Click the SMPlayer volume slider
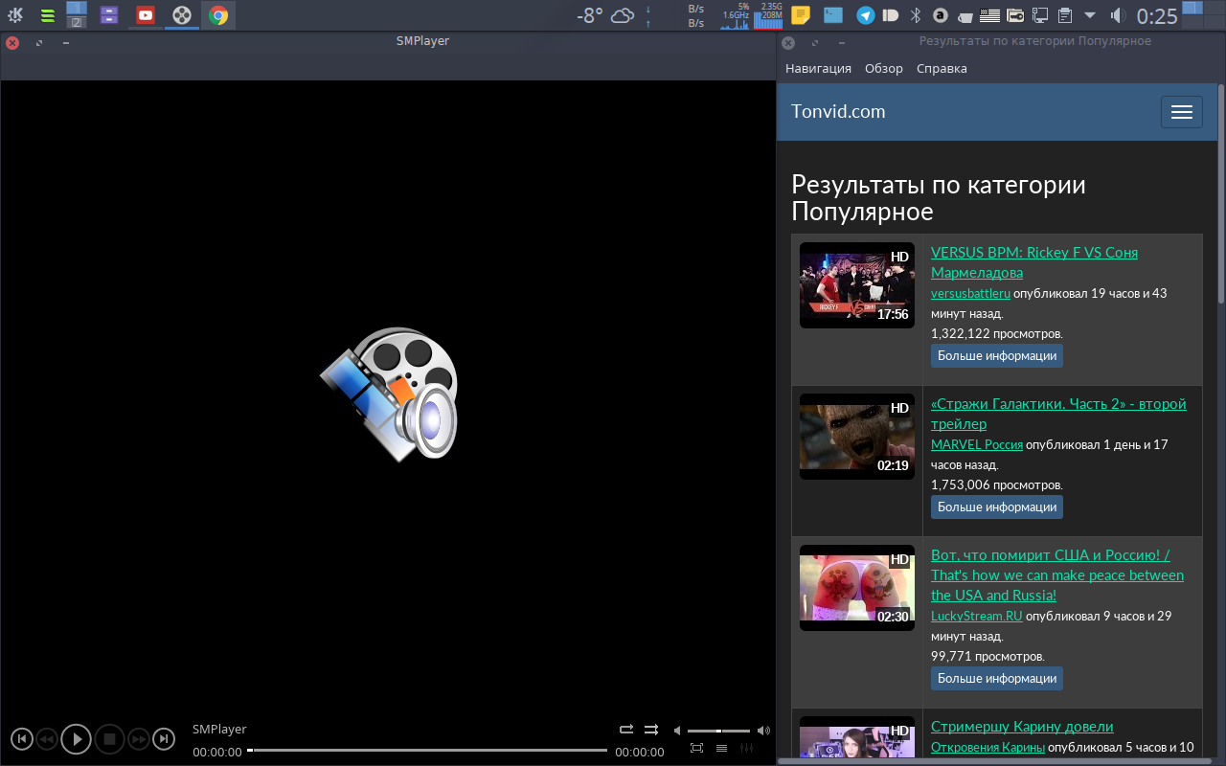Viewport: 1226px width, 766px height. click(x=718, y=731)
